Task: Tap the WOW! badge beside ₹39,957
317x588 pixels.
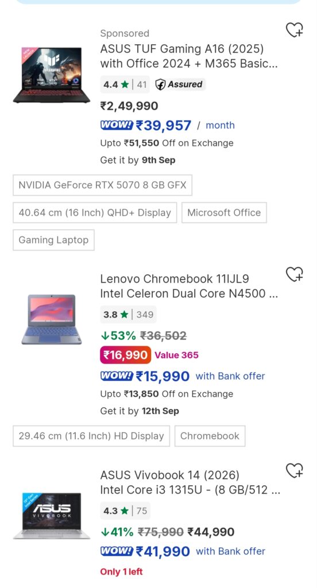Action: click(x=117, y=125)
